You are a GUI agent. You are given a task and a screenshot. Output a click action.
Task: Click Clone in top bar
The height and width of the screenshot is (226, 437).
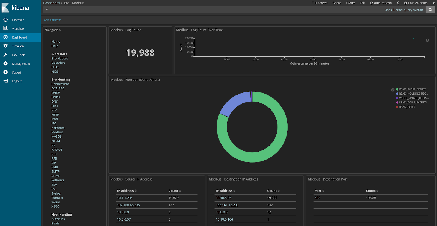click(350, 3)
